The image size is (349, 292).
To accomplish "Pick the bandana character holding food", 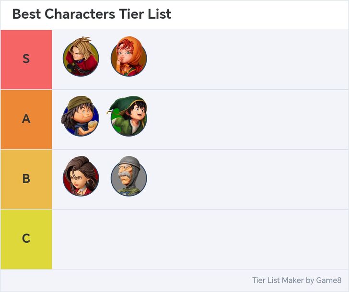I will coord(81,118).
